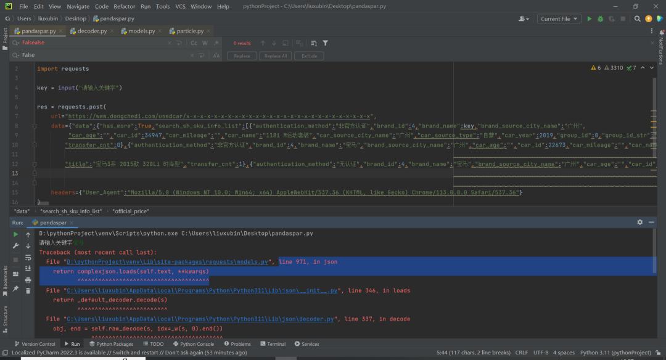Open the user account dropdown arrow

click(528, 19)
